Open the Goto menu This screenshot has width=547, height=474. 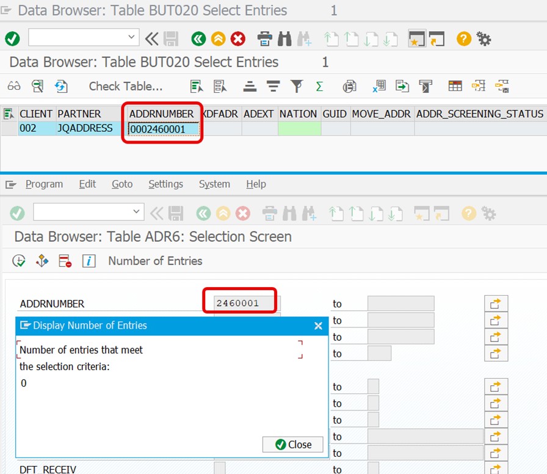click(x=122, y=184)
